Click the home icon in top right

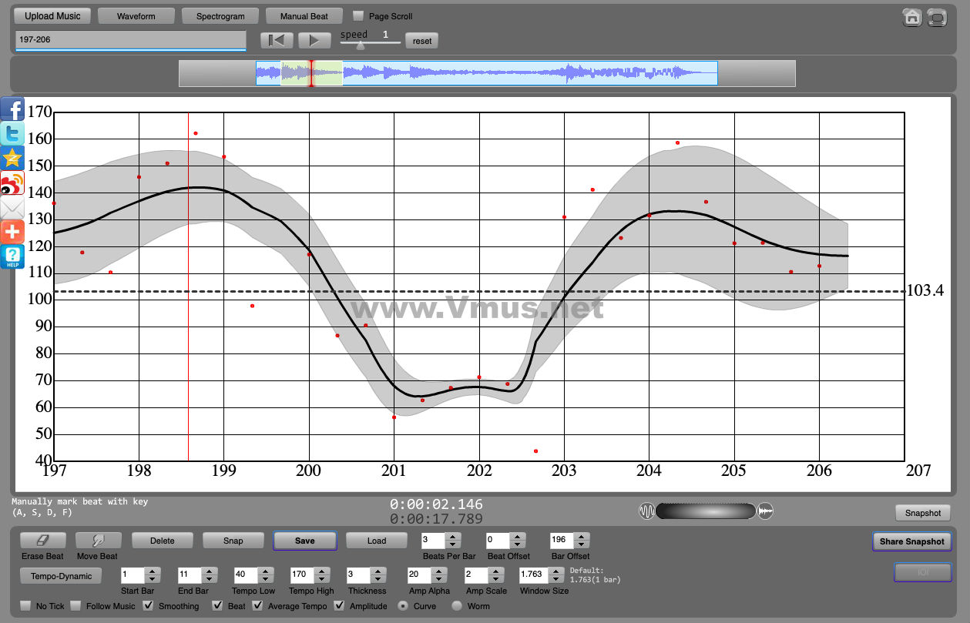(912, 18)
